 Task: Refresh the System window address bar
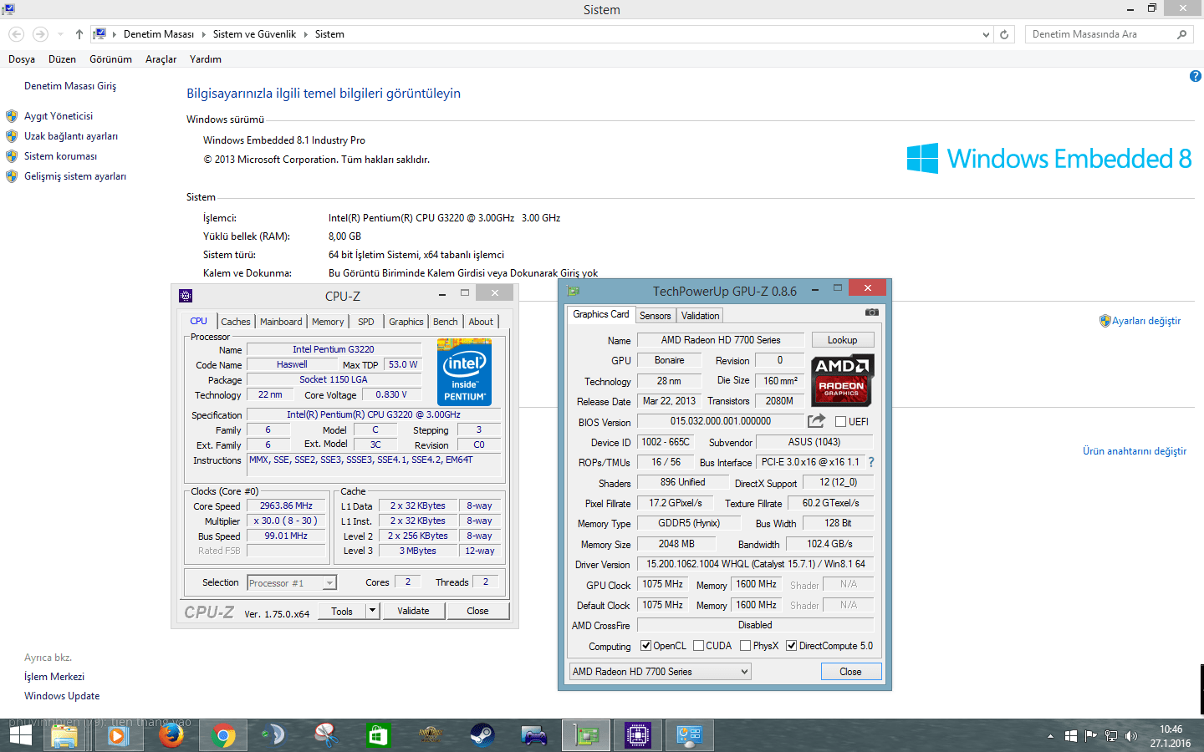(1005, 34)
